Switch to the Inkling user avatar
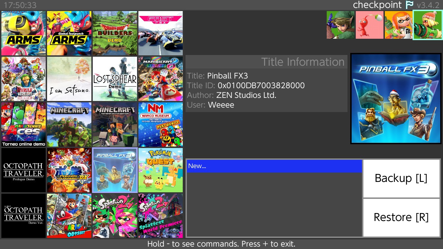Screen dimensions: 443x249 [399, 25]
